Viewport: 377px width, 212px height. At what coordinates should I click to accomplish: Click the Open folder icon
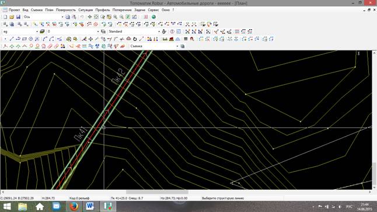tap(12, 17)
